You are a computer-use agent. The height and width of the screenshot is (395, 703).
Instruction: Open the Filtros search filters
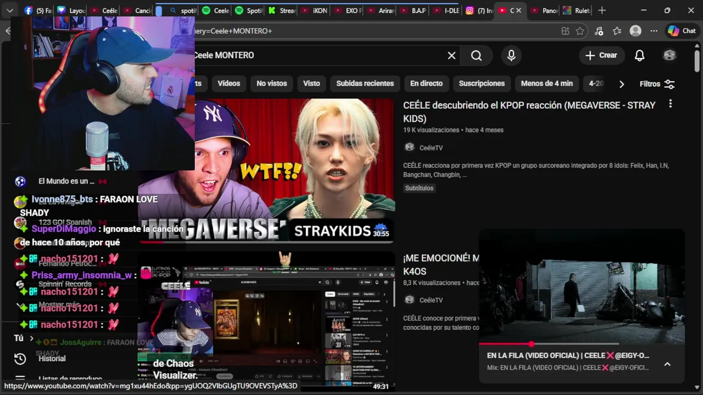[657, 84]
